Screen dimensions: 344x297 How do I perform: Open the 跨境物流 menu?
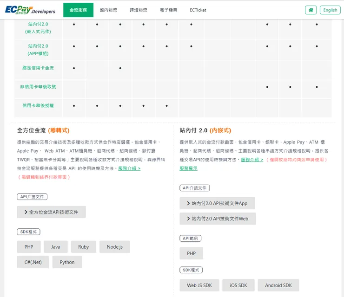[139, 10]
